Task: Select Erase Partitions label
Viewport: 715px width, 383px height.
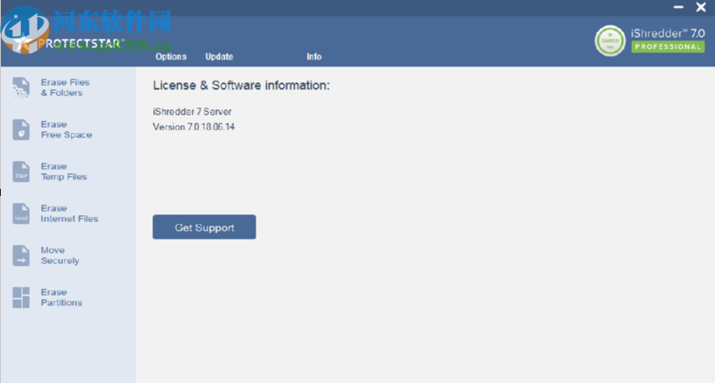Action: pos(61,297)
